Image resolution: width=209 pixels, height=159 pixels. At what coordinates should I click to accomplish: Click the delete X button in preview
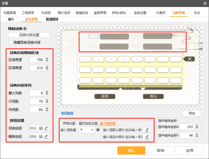[189, 59]
